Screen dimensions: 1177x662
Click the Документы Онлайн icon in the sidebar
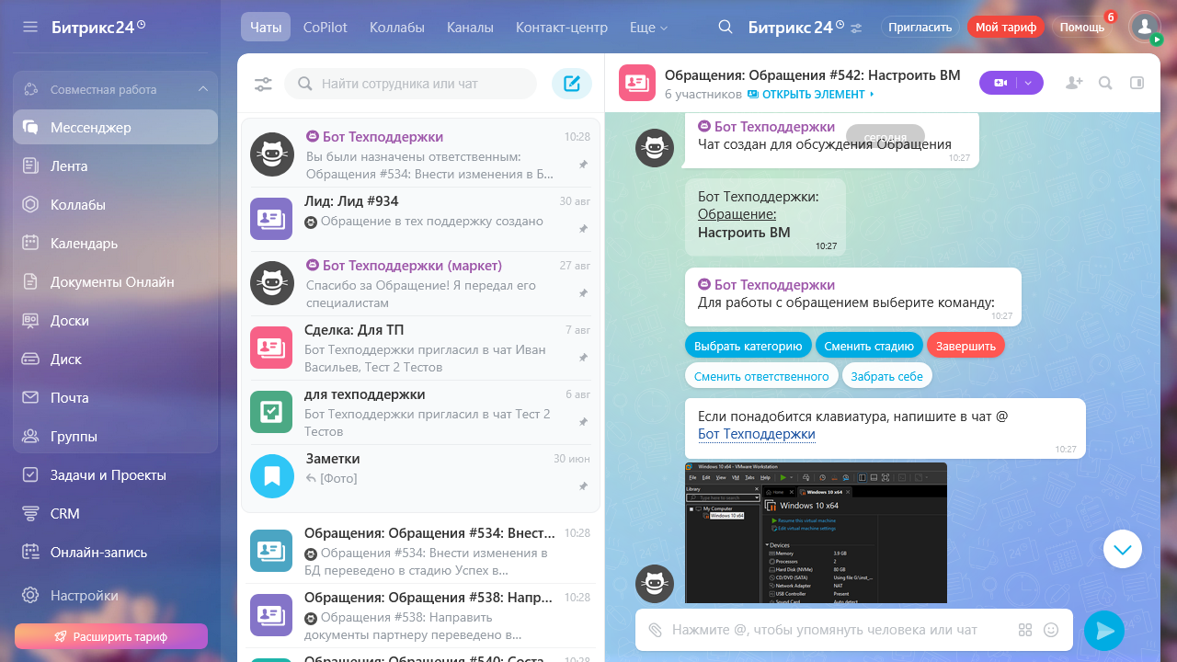[x=30, y=281]
